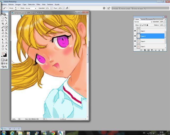Open the Archivo menu
Viewport: 170px width, 135px height.
point(4,5)
